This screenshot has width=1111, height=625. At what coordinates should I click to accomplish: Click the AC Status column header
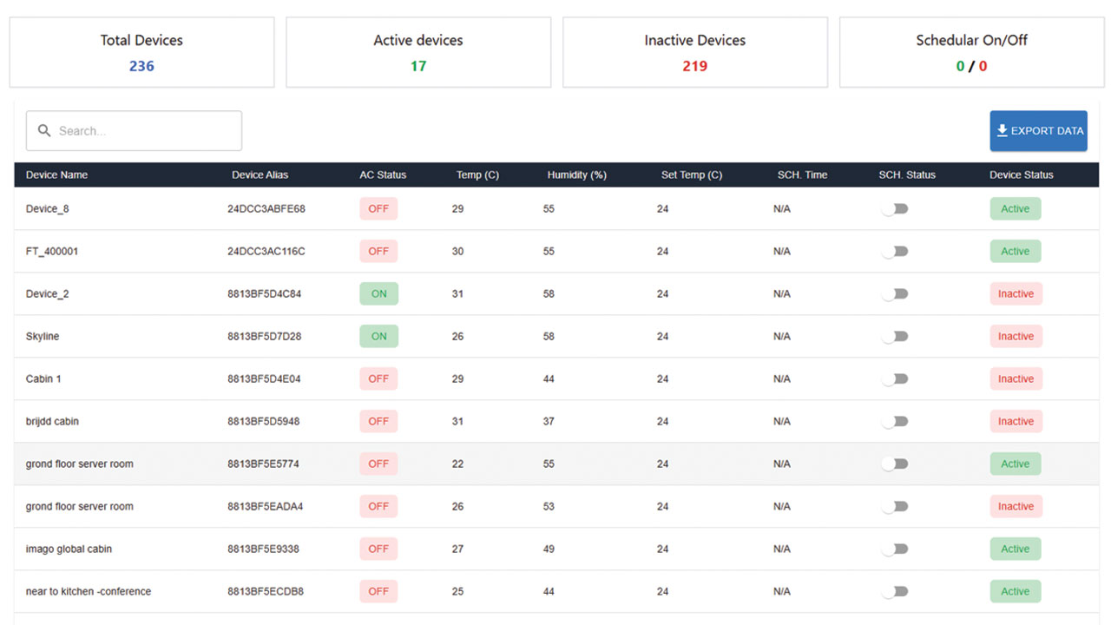pyautogui.click(x=383, y=174)
